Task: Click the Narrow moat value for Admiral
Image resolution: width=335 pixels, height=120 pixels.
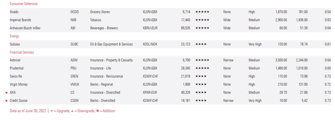Action: 228,60
